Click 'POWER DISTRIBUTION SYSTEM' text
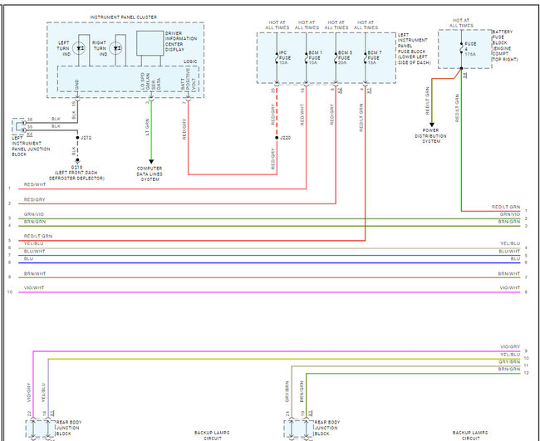 pyautogui.click(x=431, y=135)
